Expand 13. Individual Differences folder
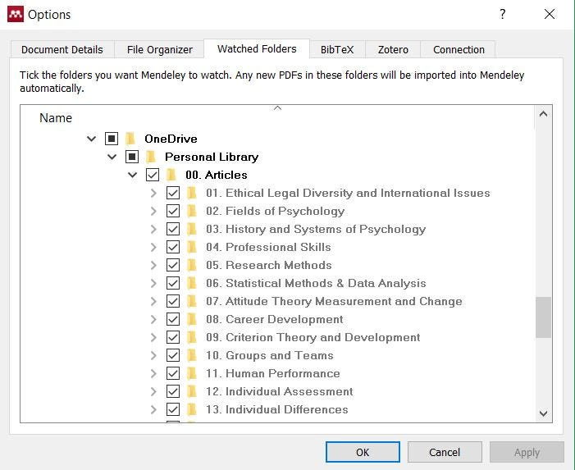Screen dimensions: 575x470 (x=153, y=409)
